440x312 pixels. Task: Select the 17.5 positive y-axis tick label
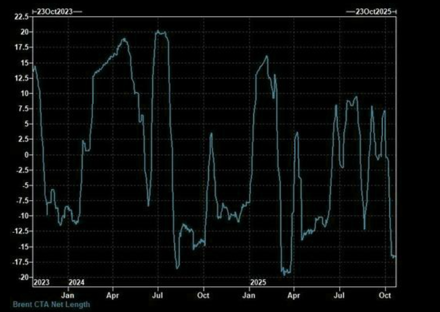[20, 63]
